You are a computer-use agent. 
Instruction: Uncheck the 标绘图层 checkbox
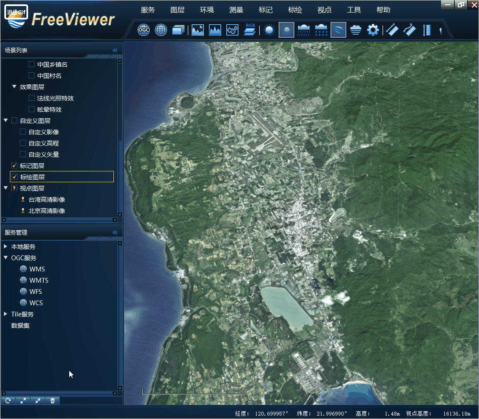tap(14, 177)
